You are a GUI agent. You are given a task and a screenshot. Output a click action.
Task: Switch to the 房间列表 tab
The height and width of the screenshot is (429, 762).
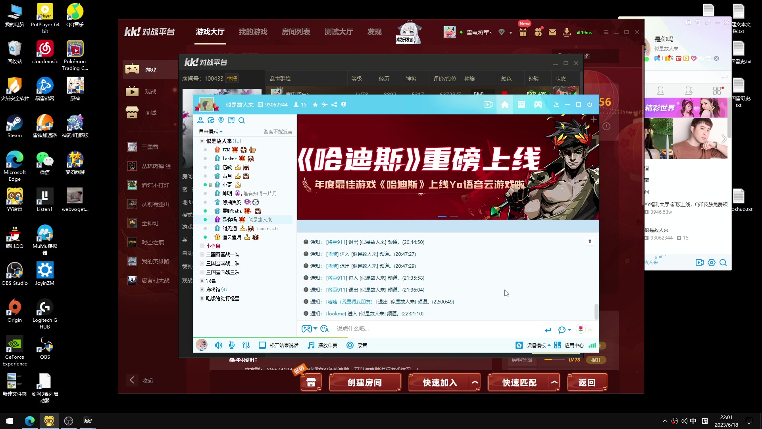[x=296, y=32]
